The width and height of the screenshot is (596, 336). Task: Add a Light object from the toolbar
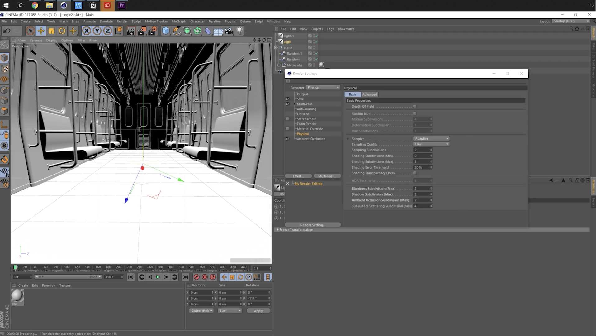239,31
